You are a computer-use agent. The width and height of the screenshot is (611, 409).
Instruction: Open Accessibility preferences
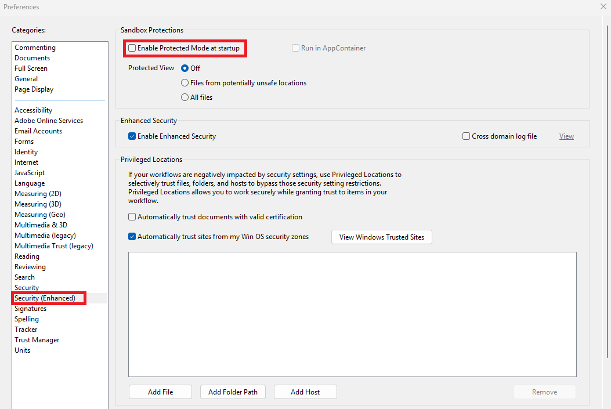(34, 110)
